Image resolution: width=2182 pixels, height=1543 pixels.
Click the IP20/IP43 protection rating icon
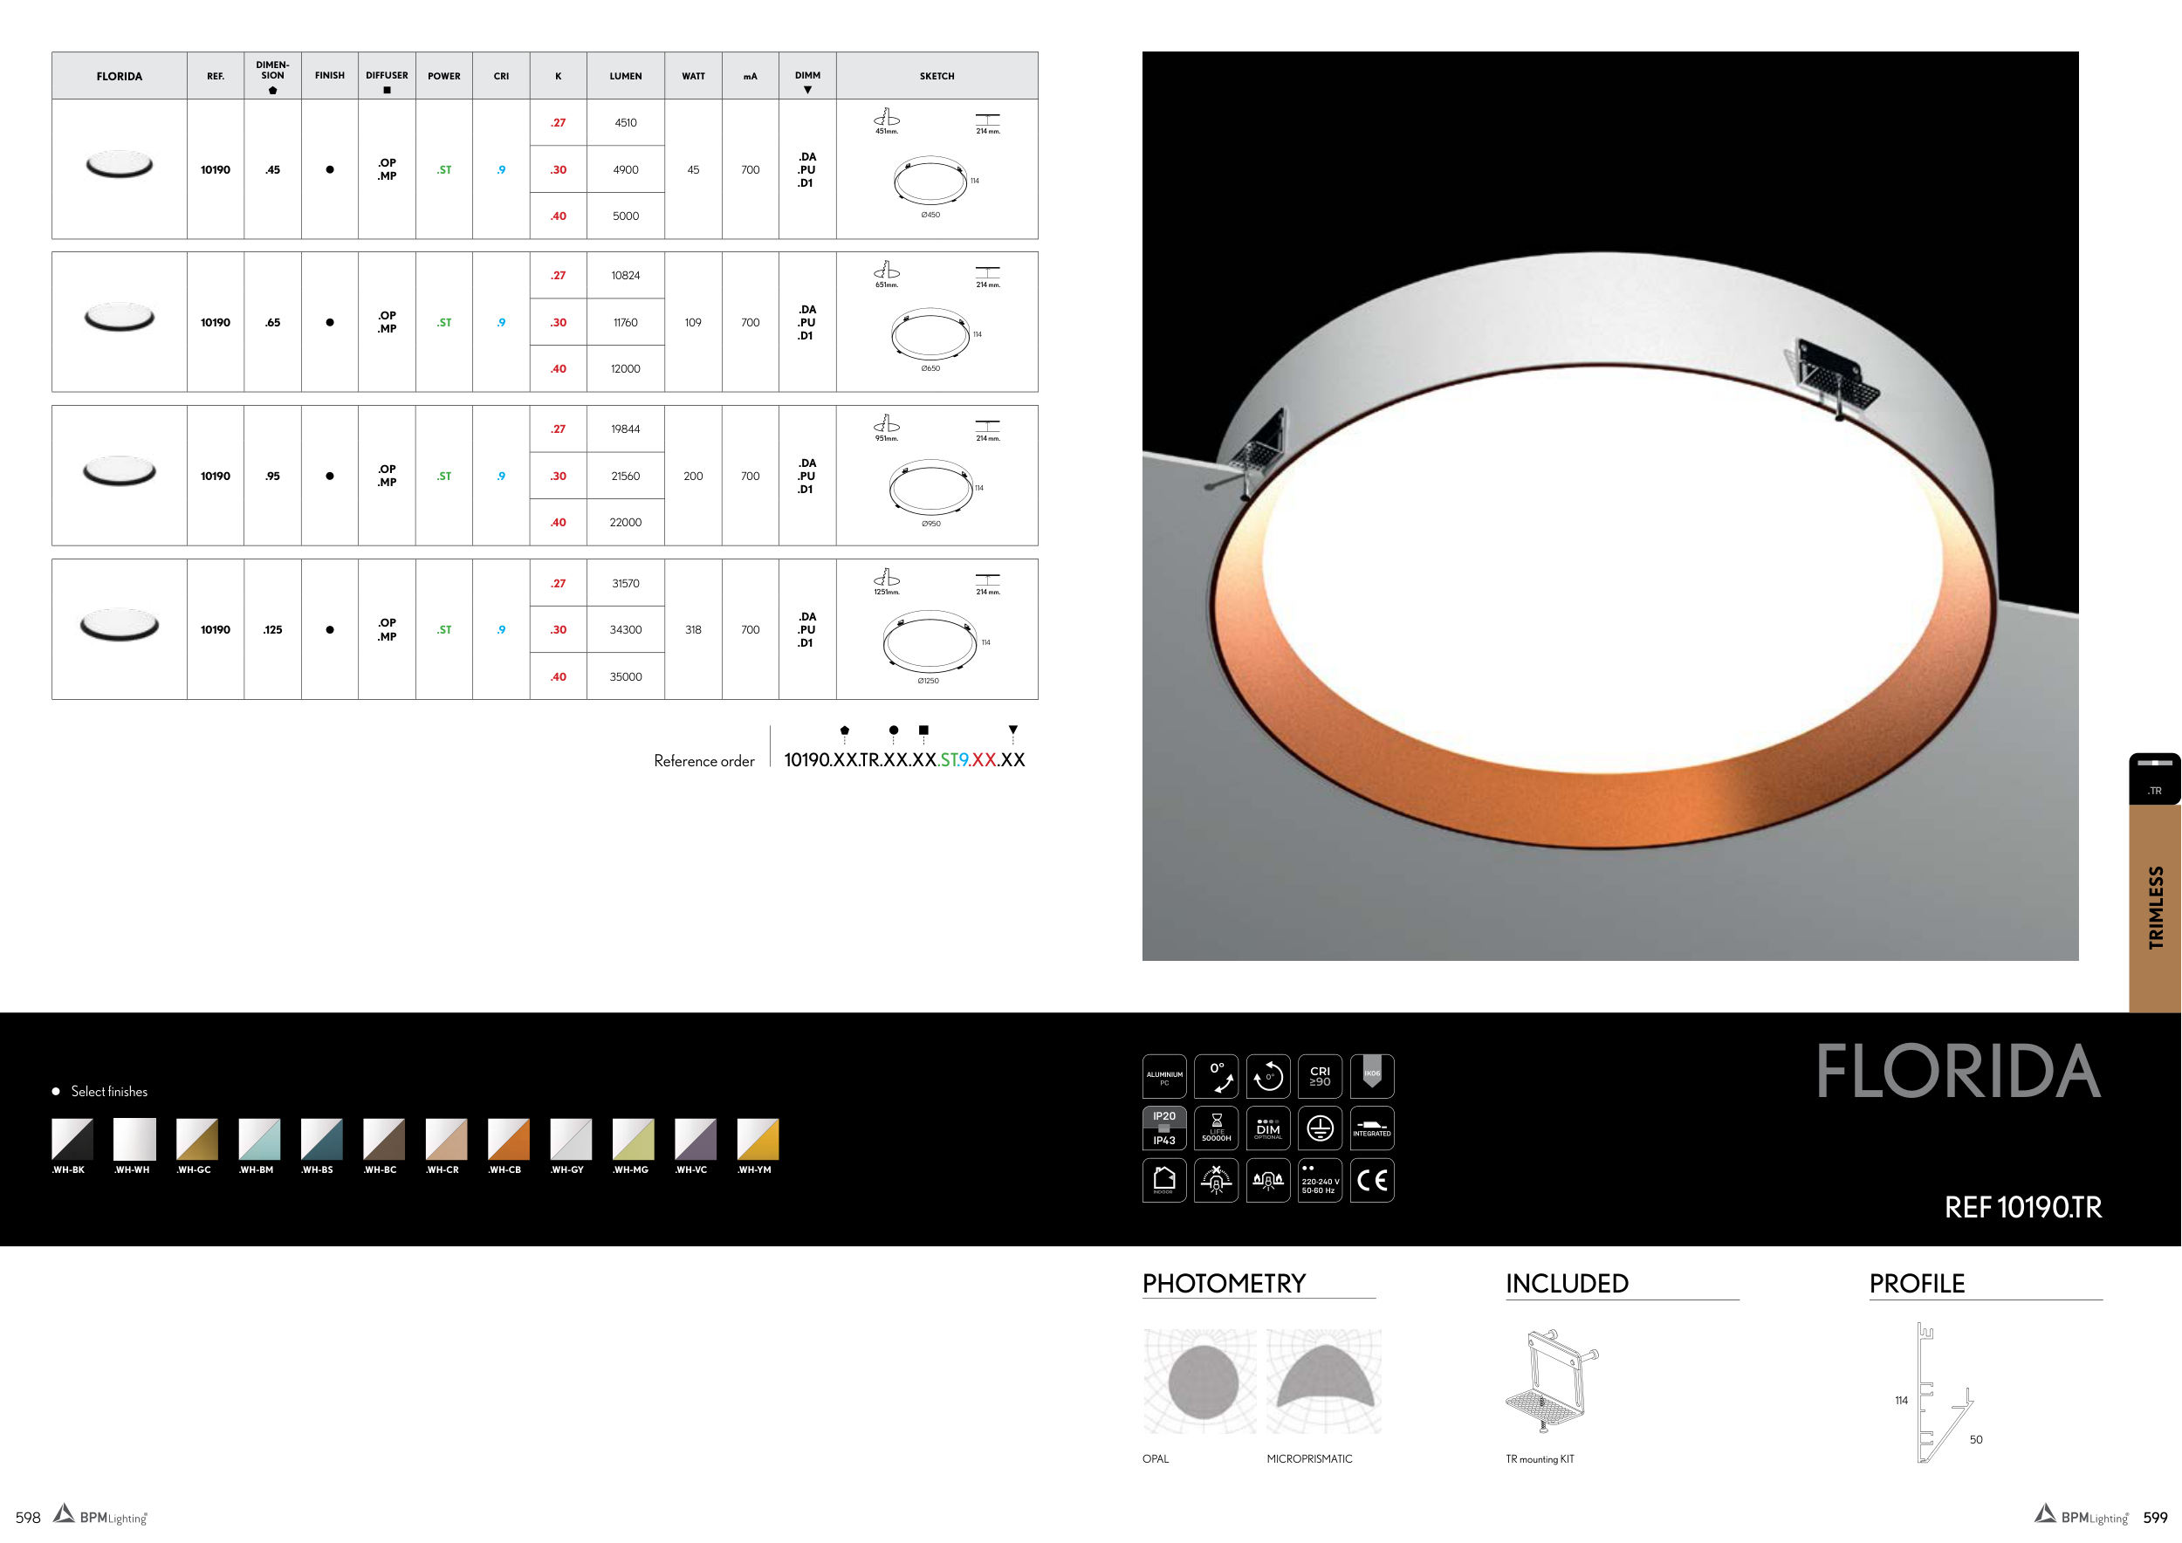coord(1164,1128)
